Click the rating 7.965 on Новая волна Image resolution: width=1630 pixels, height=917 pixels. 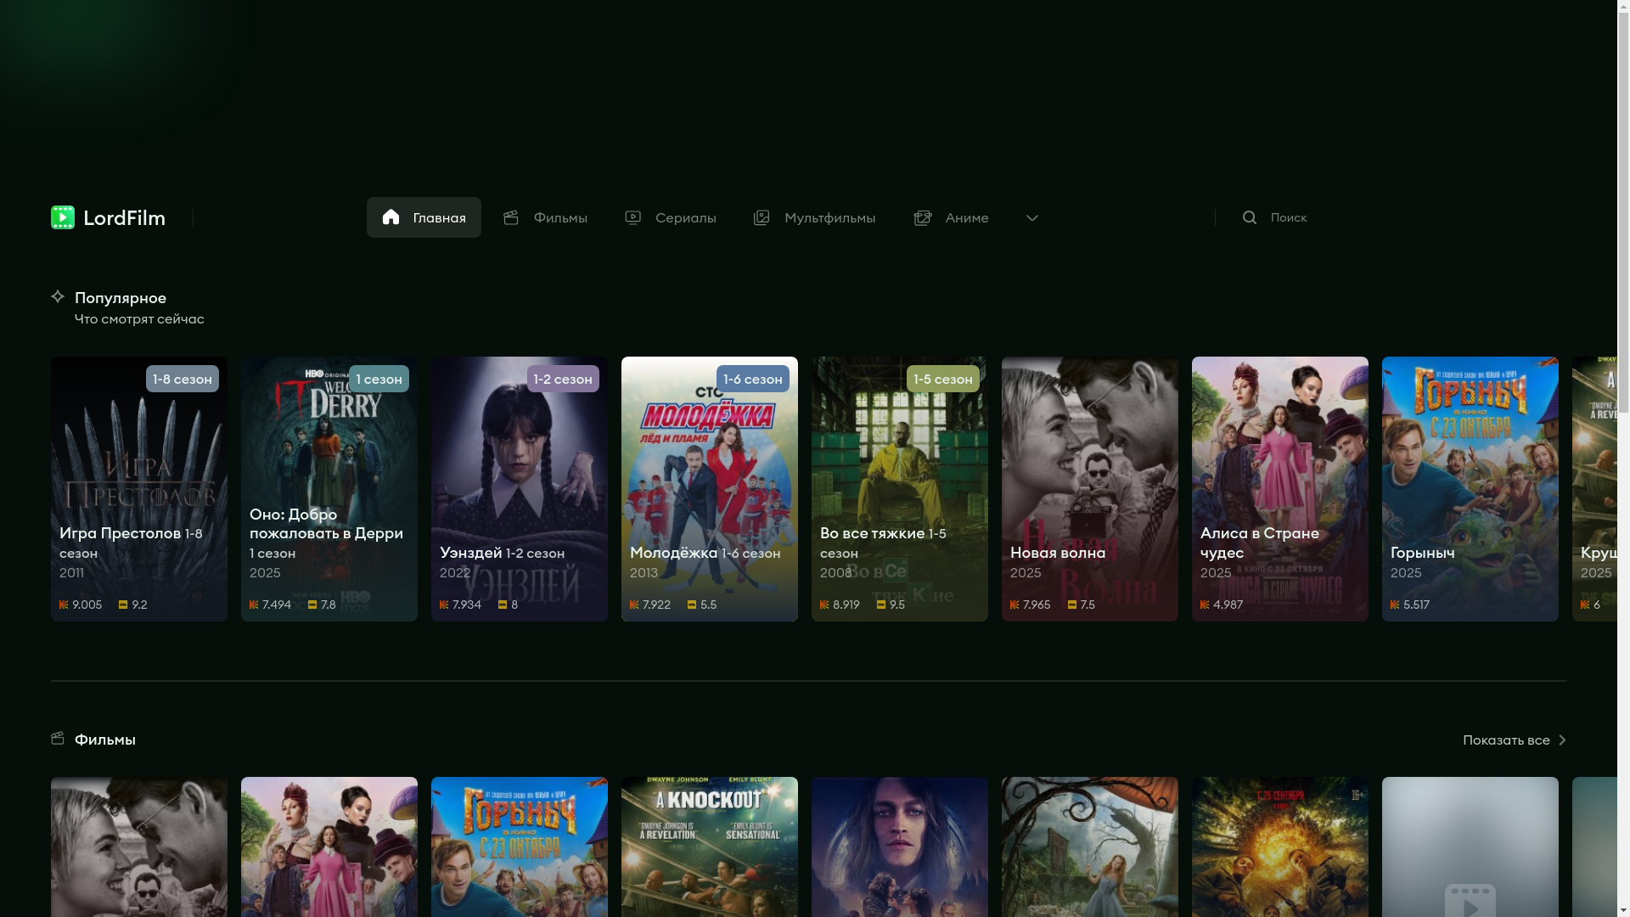[1031, 605]
